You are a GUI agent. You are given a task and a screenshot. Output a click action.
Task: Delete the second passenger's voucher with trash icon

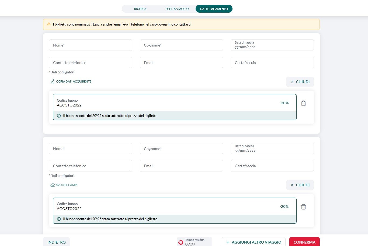[x=303, y=207]
